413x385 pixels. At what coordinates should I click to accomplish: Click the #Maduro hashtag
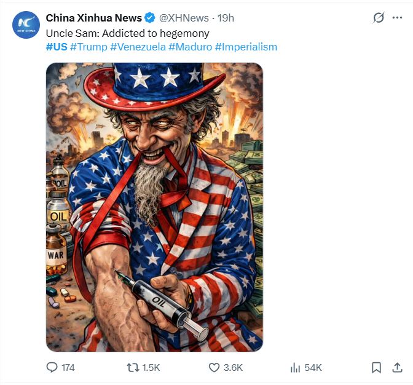click(190, 47)
